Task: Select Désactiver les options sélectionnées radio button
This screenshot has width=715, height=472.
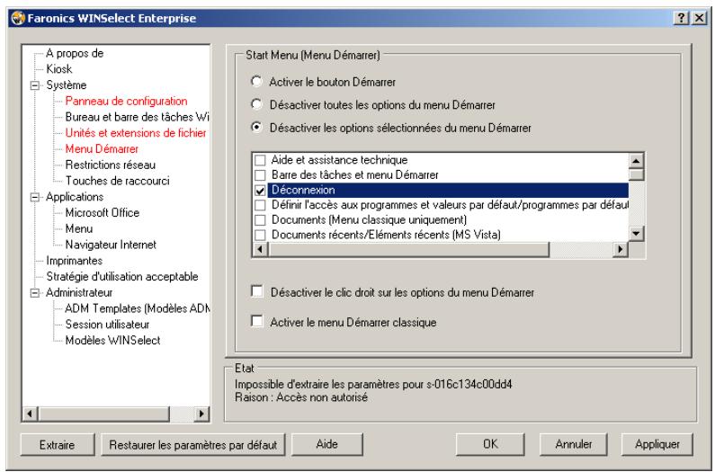Action: tap(256, 128)
